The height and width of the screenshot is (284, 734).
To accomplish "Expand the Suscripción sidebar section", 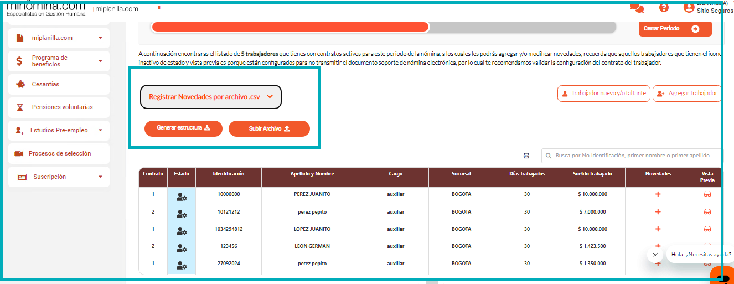I will (100, 177).
